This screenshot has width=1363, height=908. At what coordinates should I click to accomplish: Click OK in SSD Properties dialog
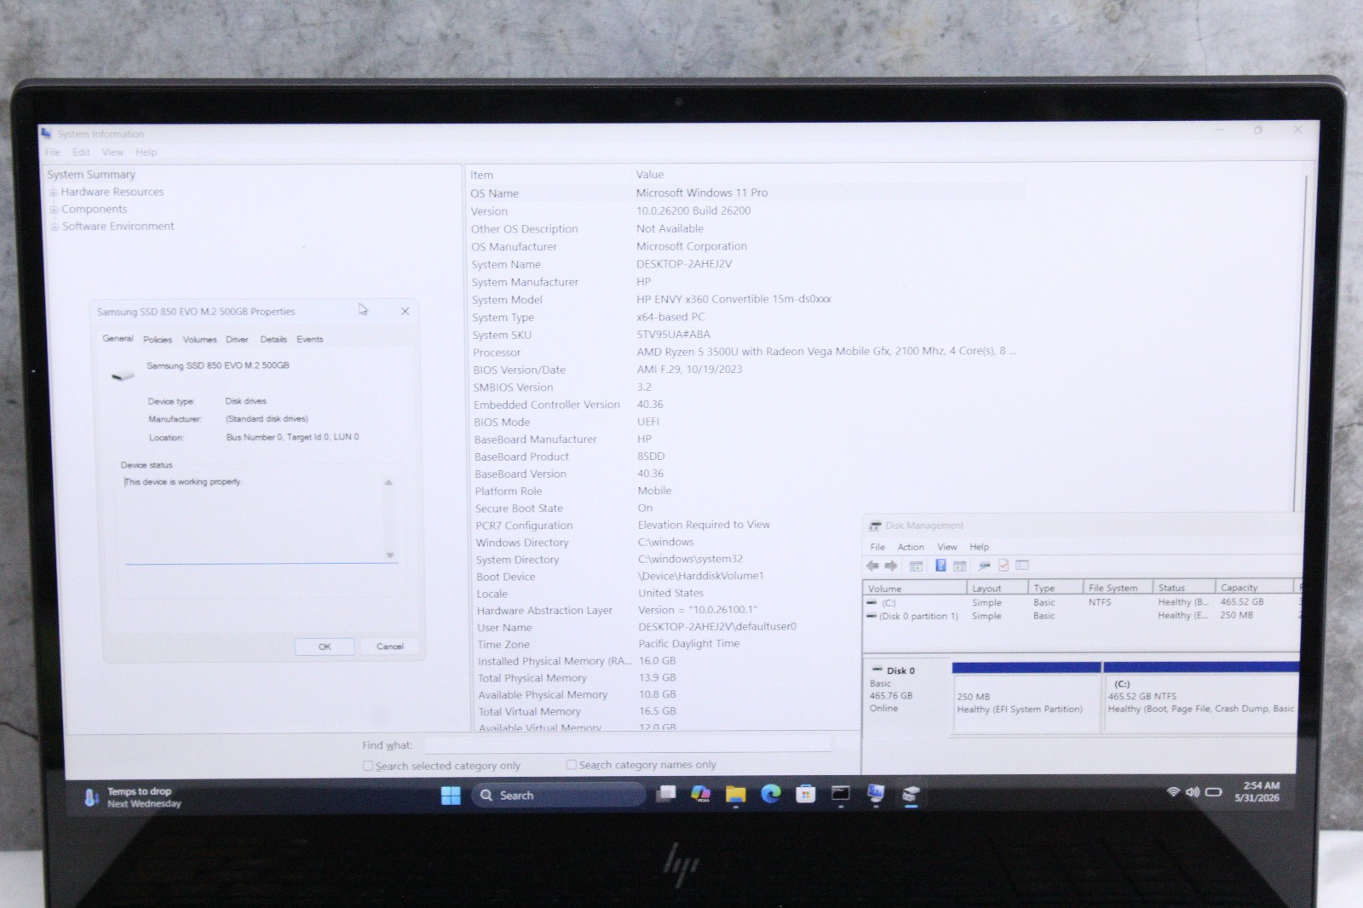pyautogui.click(x=325, y=647)
